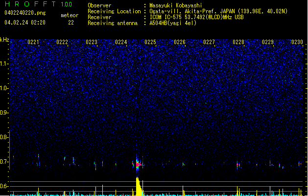Click the 0.8 kHz axis label

coord(4,137)
